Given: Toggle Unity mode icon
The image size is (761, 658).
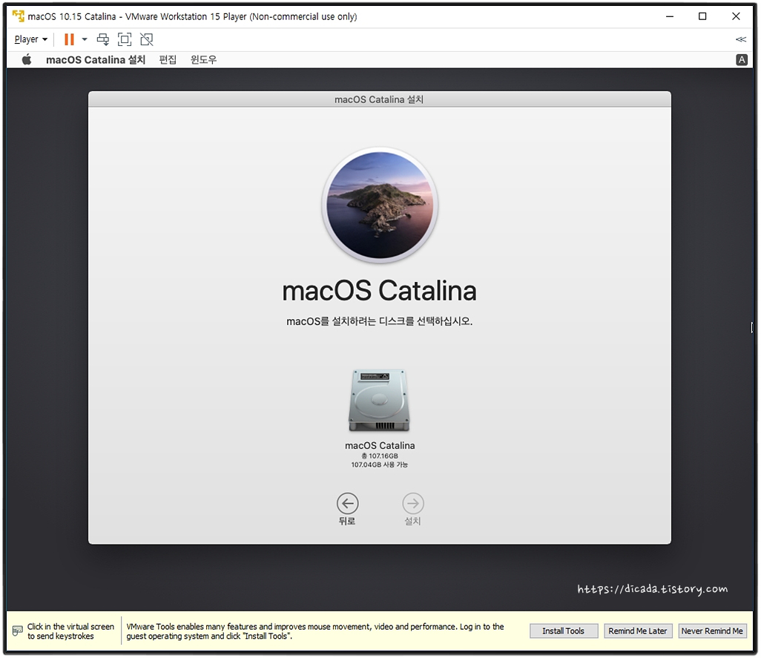Looking at the screenshot, I should point(147,39).
